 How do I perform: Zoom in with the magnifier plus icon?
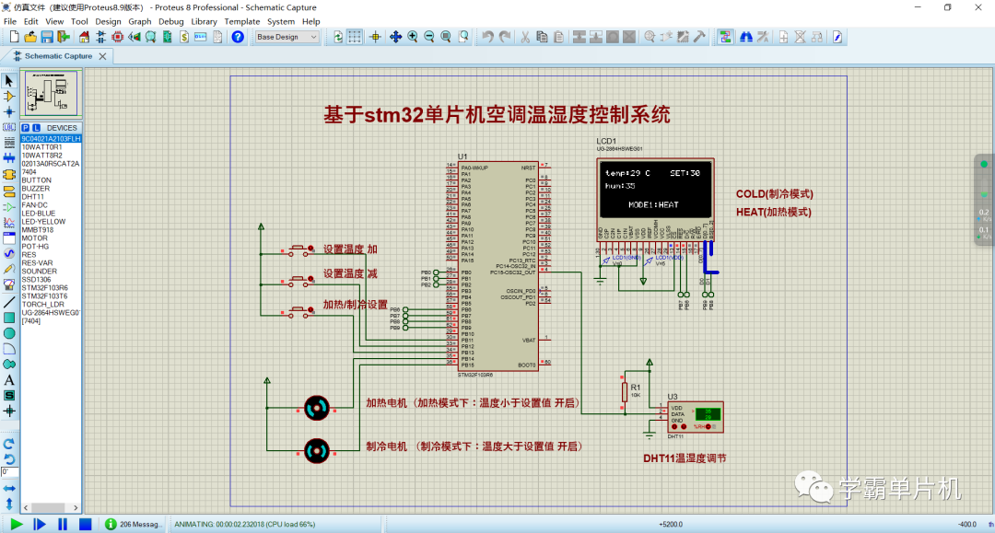(x=413, y=38)
